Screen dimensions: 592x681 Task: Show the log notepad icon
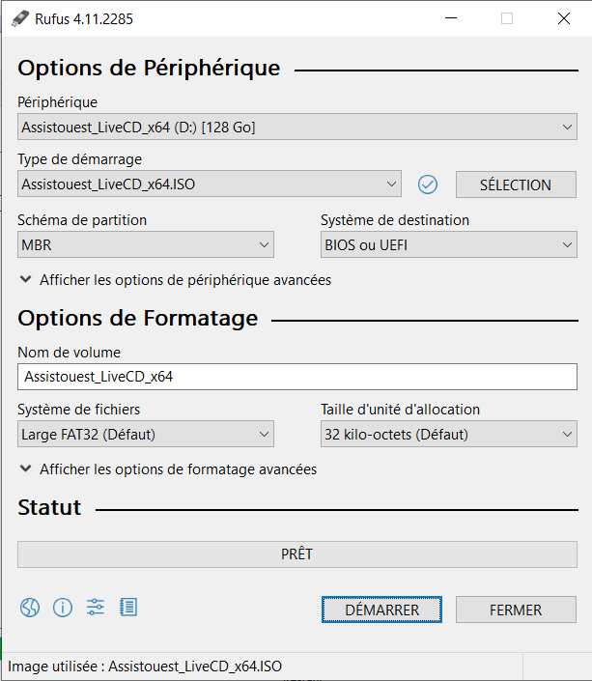click(x=128, y=608)
